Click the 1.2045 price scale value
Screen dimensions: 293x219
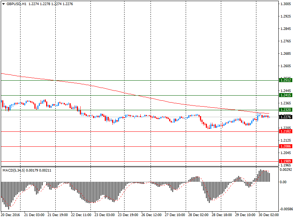[286, 153]
